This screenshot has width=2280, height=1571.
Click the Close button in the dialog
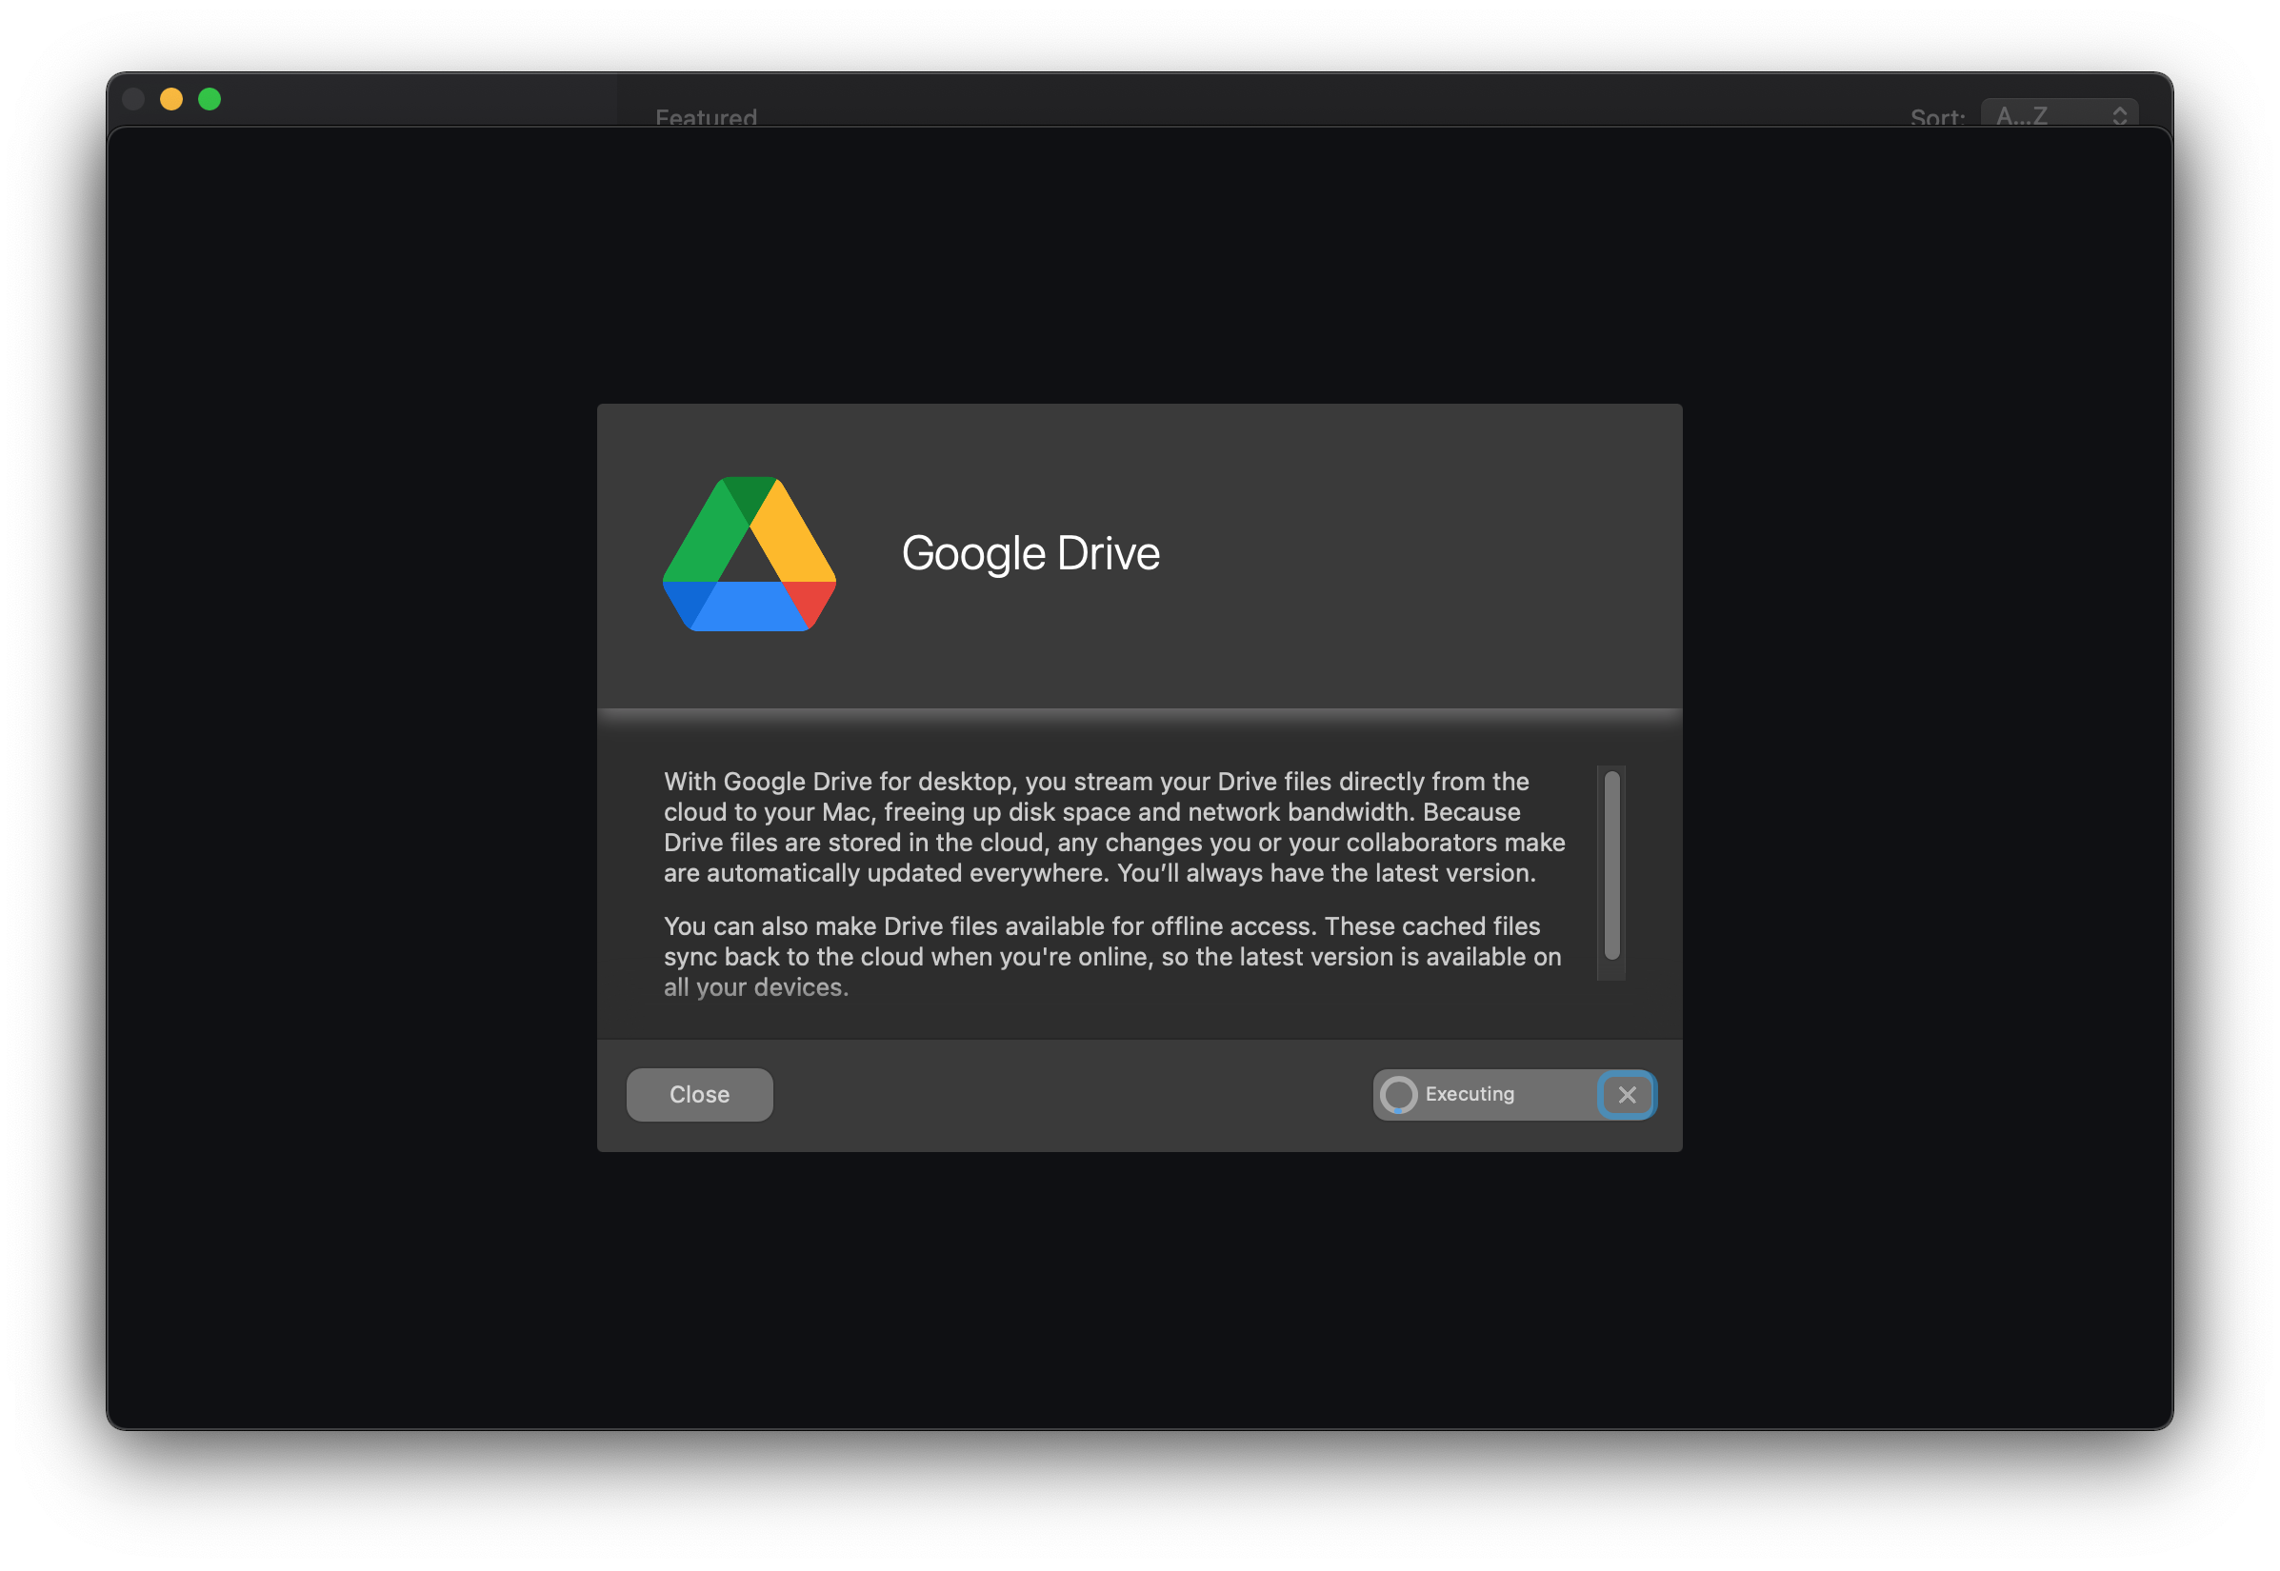(x=699, y=1095)
